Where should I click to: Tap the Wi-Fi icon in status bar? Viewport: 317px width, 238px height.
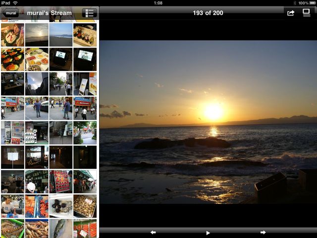(15, 3)
